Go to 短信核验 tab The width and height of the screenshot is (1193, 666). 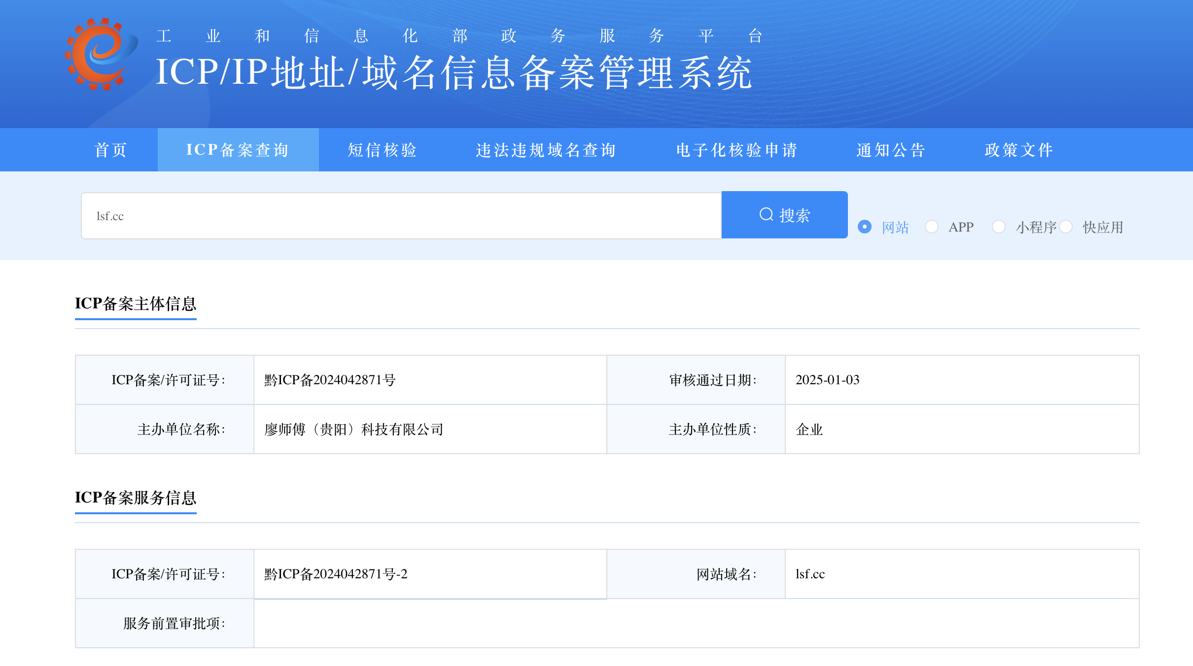383,150
